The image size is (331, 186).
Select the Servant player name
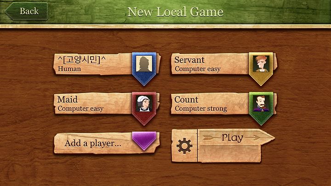pyautogui.click(x=189, y=60)
